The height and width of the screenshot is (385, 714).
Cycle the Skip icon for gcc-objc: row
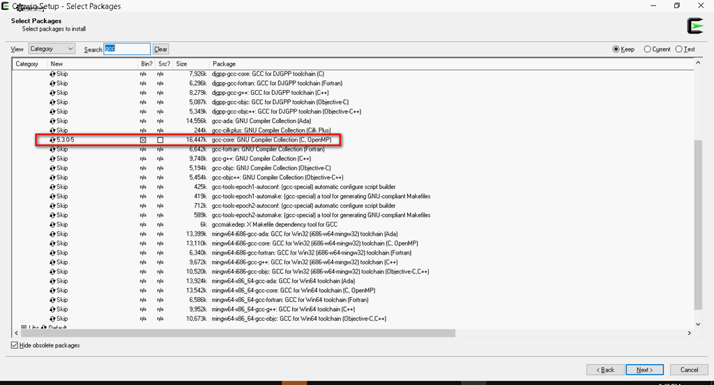(x=52, y=168)
